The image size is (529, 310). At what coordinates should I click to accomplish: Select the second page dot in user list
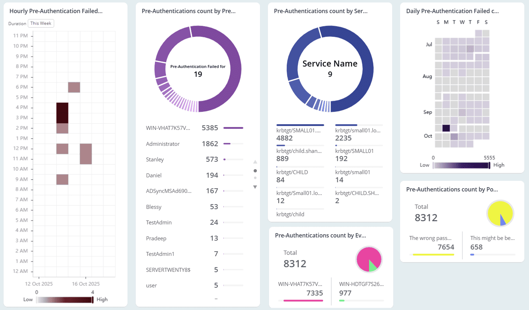click(255, 178)
